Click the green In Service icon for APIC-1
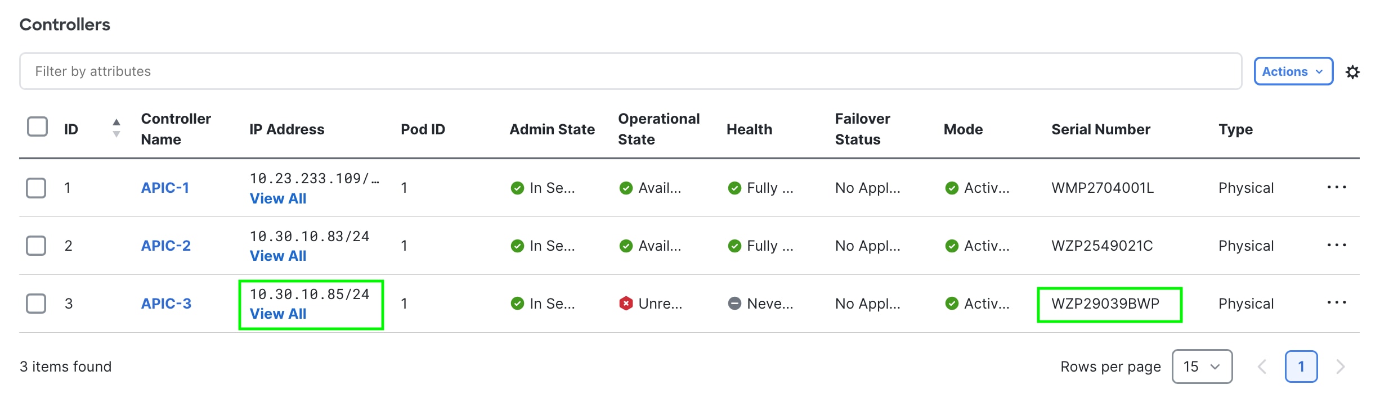 [517, 188]
